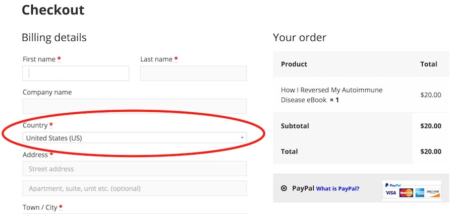The height and width of the screenshot is (214, 454).
Task: Click the Discover card icon
Action: tap(434, 193)
